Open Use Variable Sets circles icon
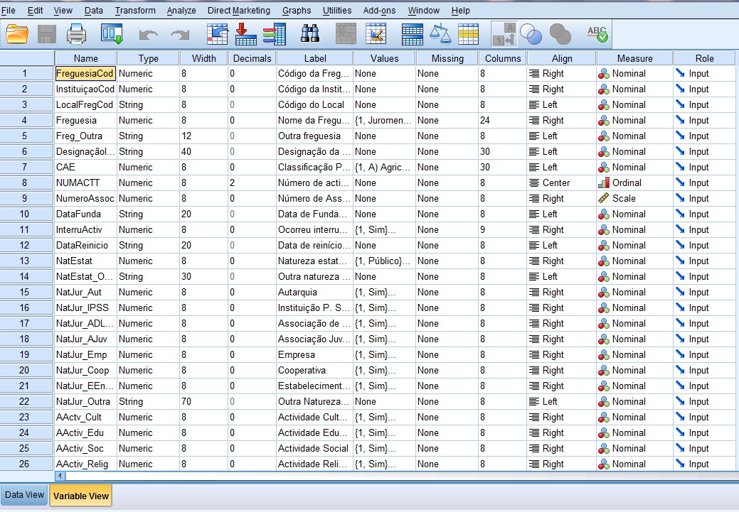The width and height of the screenshot is (739, 512). [x=531, y=34]
